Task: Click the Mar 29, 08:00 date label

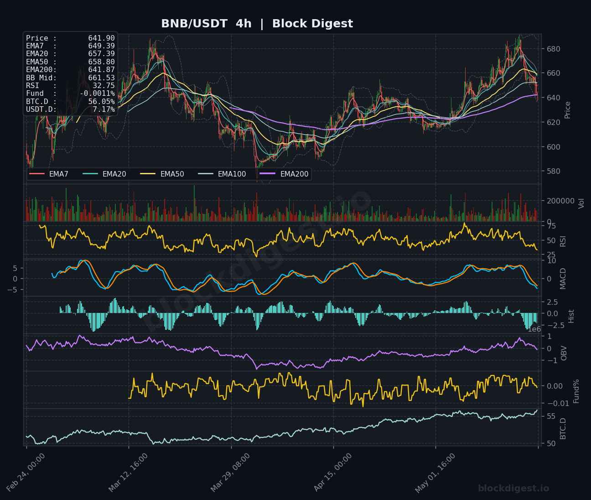Action: click(x=230, y=472)
